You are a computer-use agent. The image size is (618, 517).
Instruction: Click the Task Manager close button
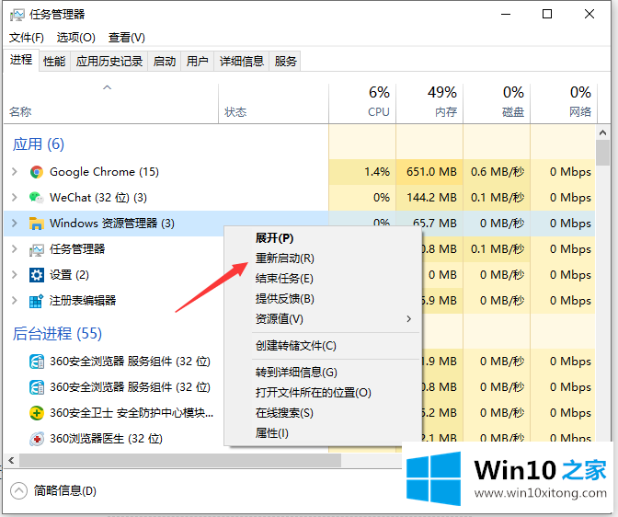coord(589,14)
